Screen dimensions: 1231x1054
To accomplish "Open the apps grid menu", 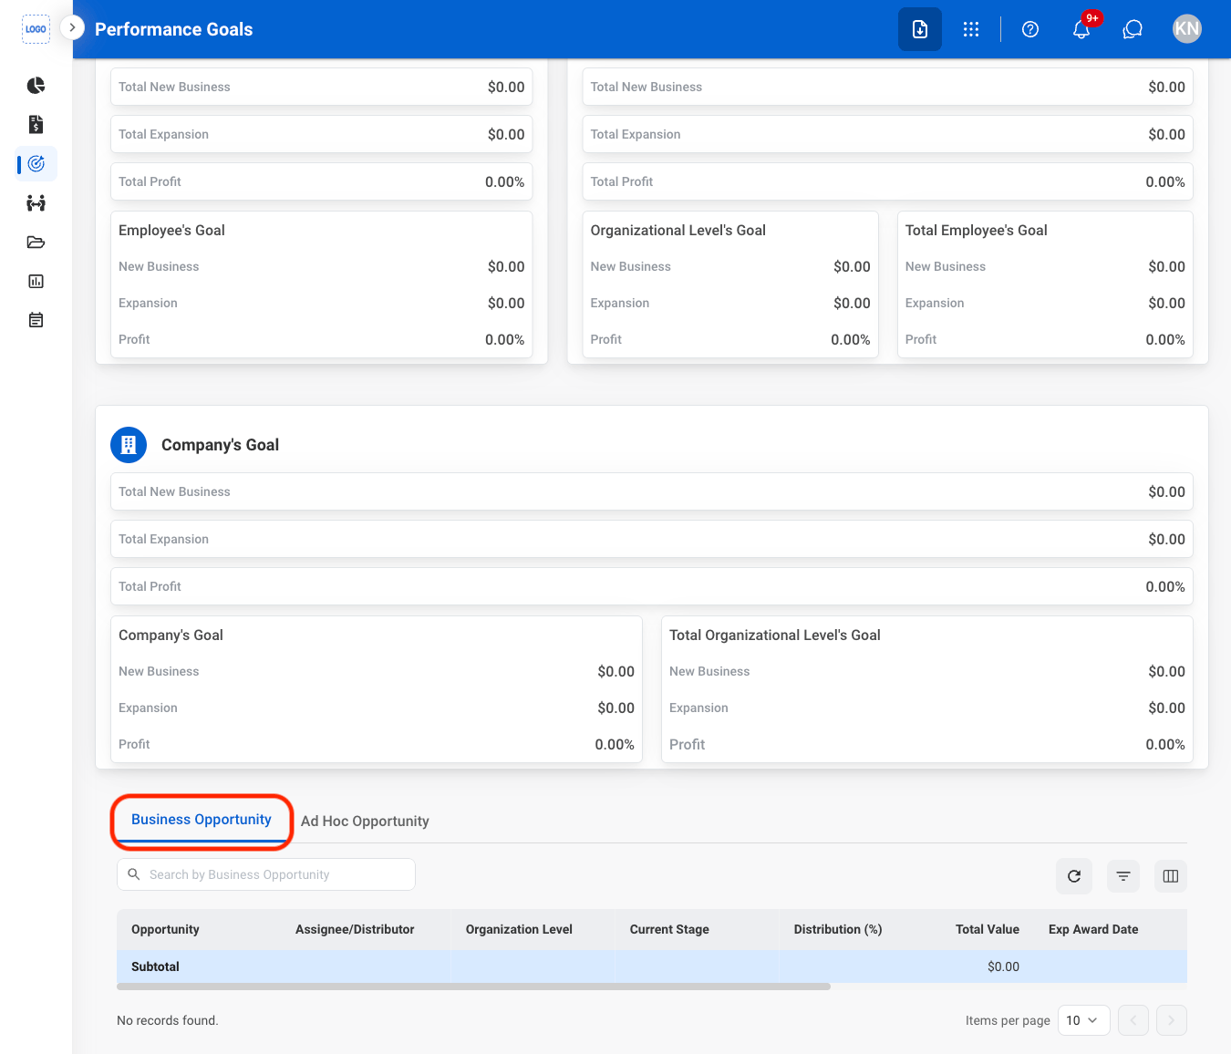I will pos(971,29).
